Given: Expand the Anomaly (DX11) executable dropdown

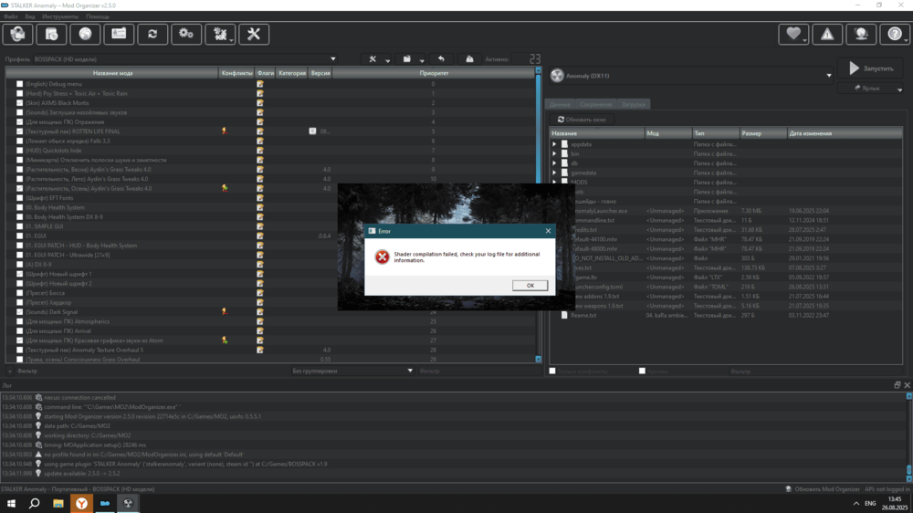Looking at the screenshot, I should click(x=829, y=76).
